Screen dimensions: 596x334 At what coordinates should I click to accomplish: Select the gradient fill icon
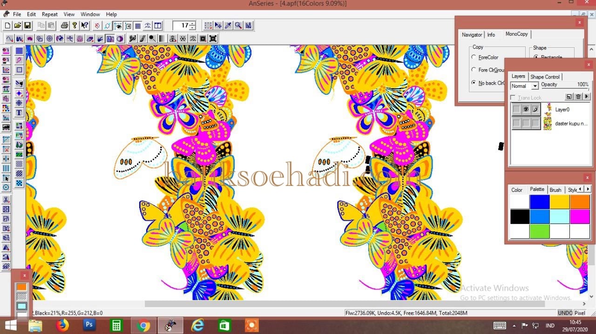(163, 39)
